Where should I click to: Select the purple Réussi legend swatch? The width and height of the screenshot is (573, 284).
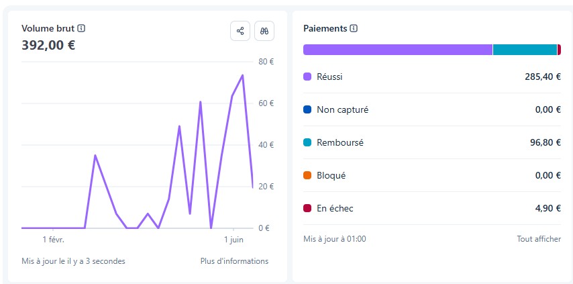(307, 77)
